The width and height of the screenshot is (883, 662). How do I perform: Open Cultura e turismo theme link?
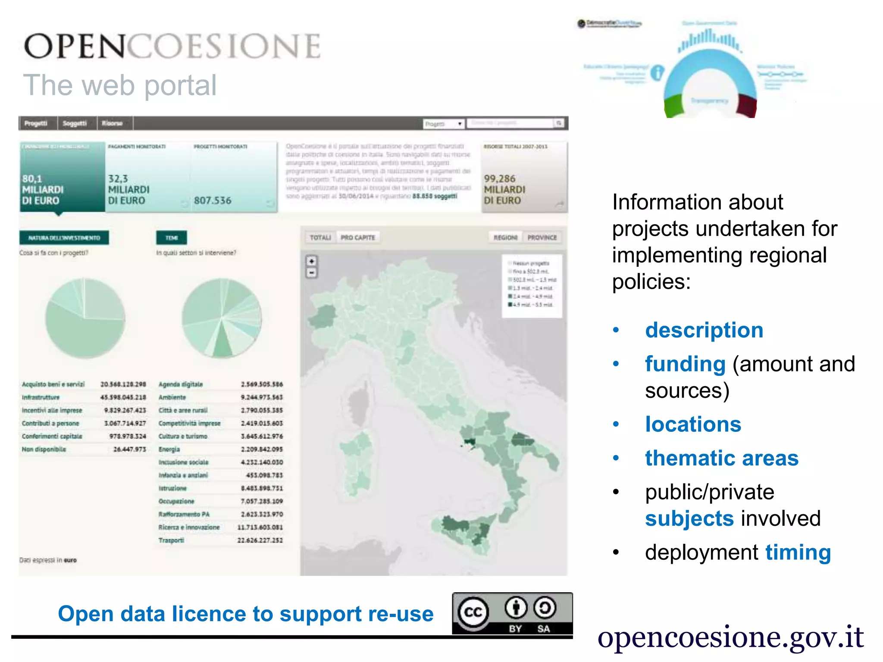pos(183,436)
